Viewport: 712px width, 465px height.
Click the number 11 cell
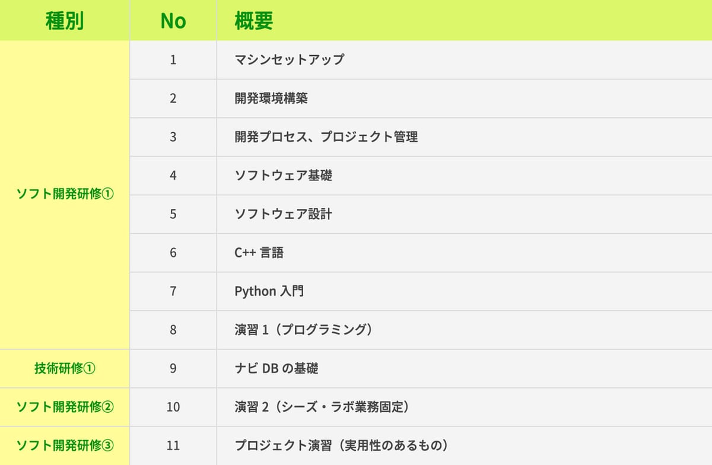[x=173, y=445]
